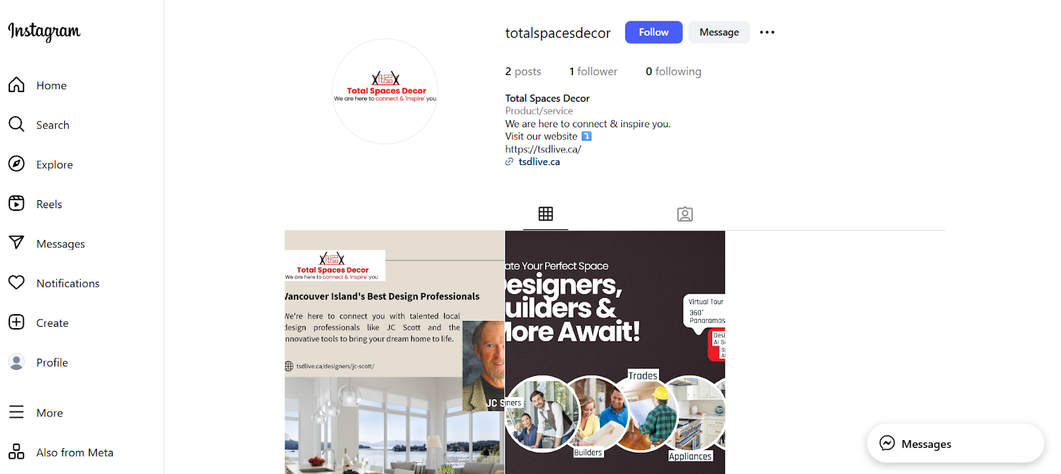The image size is (1061, 474).
Task: Open the Vancouver Island design professionals post
Action: [x=395, y=352]
